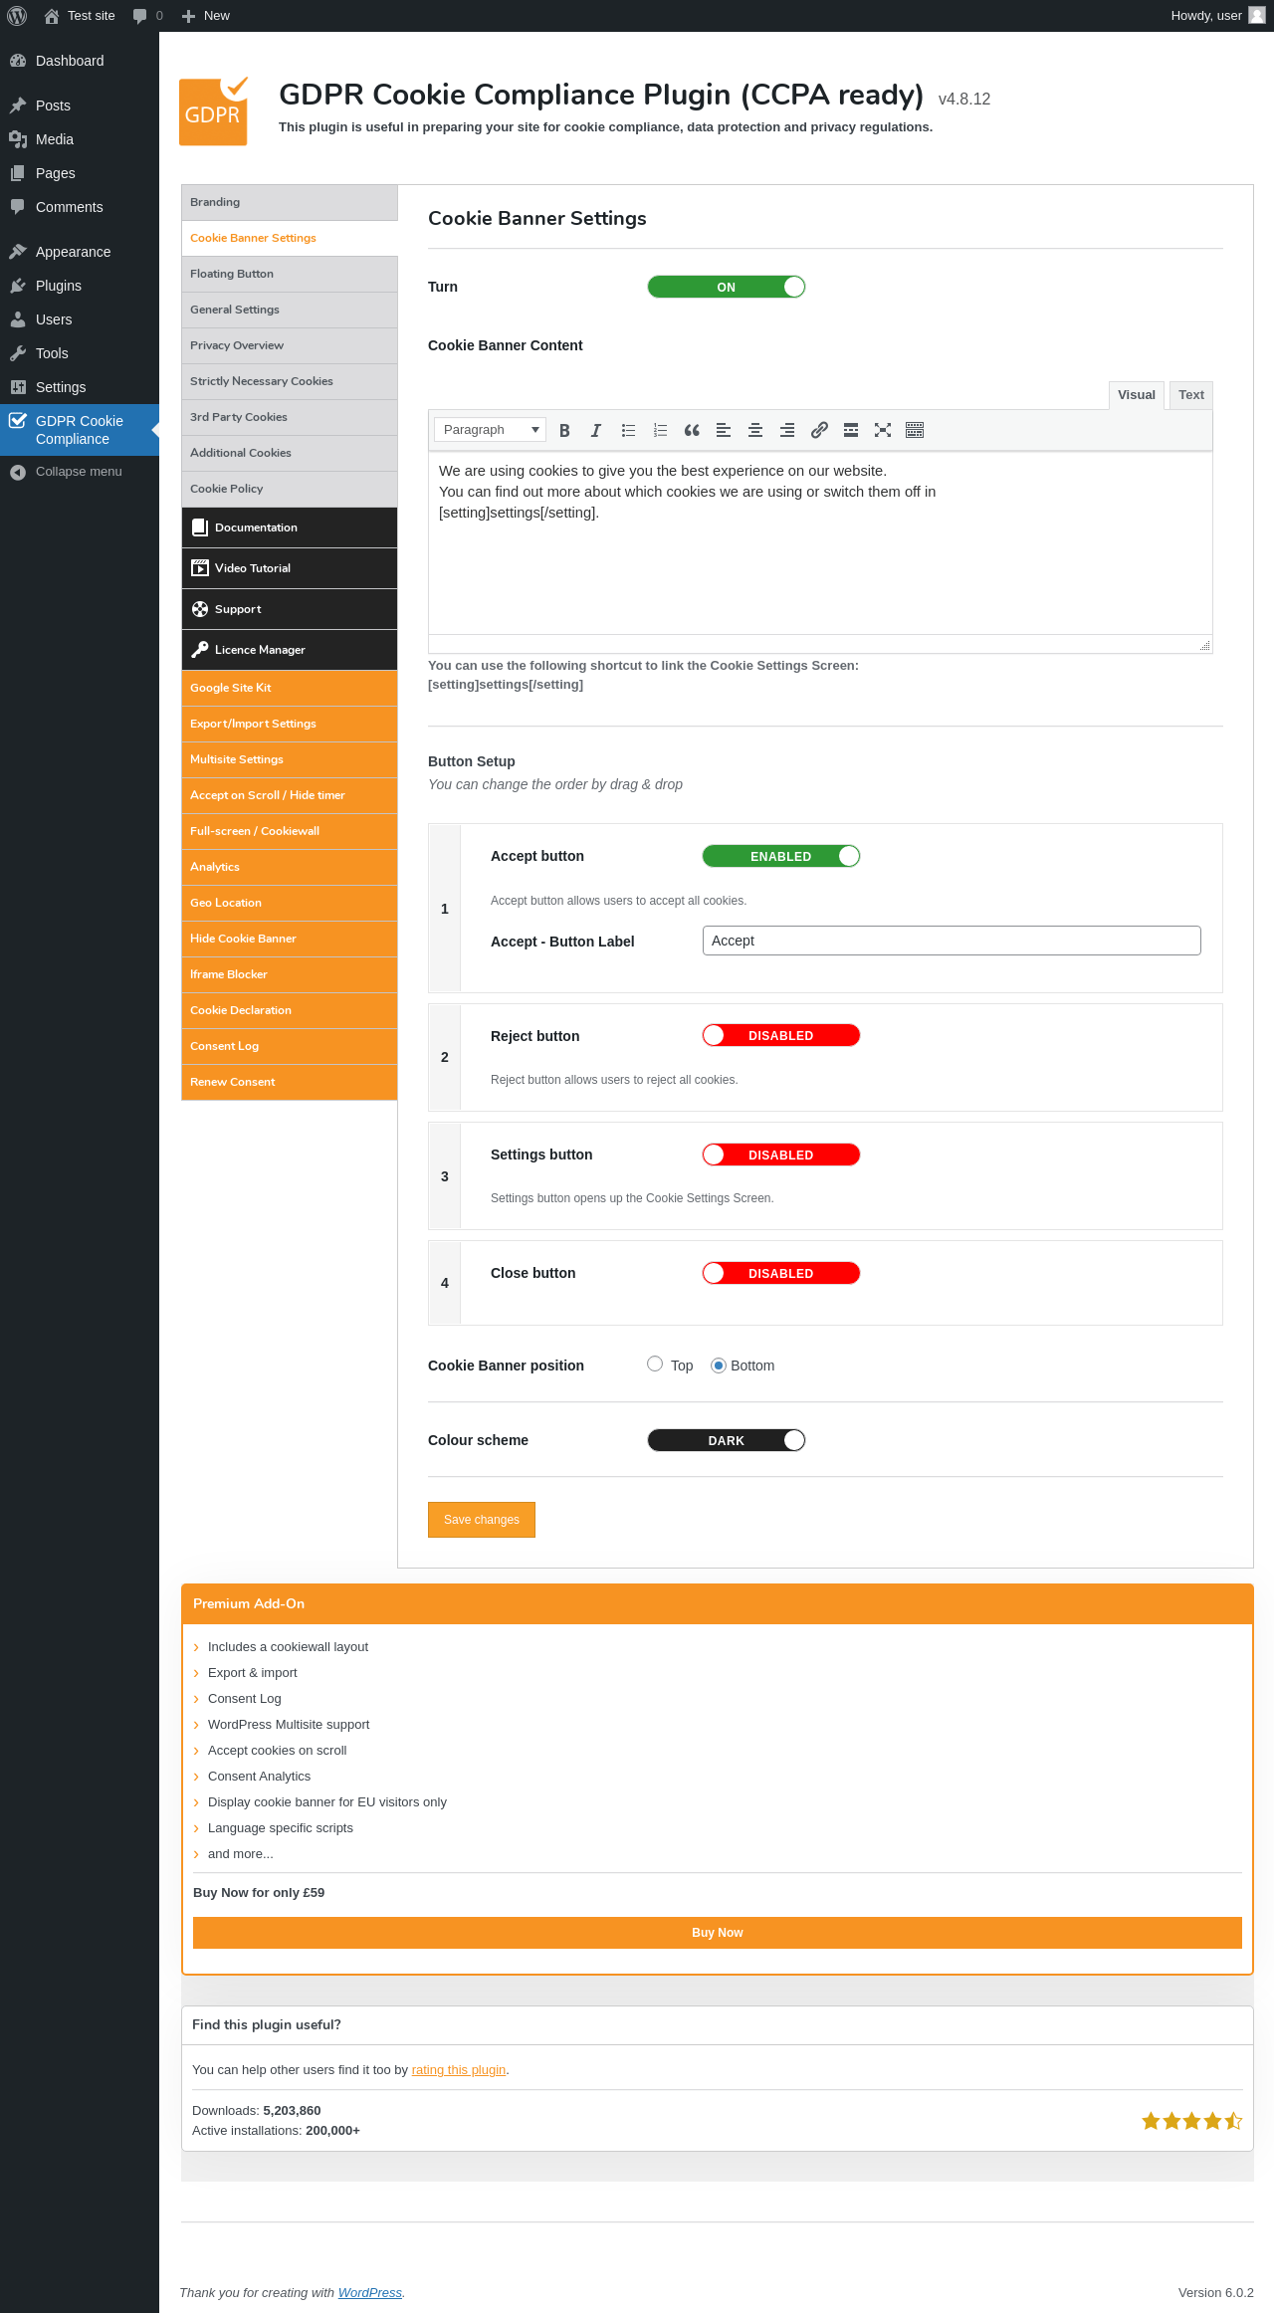Image resolution: width=1274 pixels, height=2313 pixels.
Task: Open the Branding tab
Action: pyautogui.click(x=290, y=202)
